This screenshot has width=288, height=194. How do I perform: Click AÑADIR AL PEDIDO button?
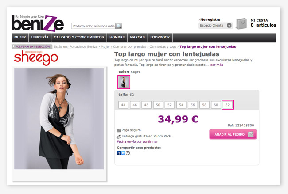(x=233, y=134)
